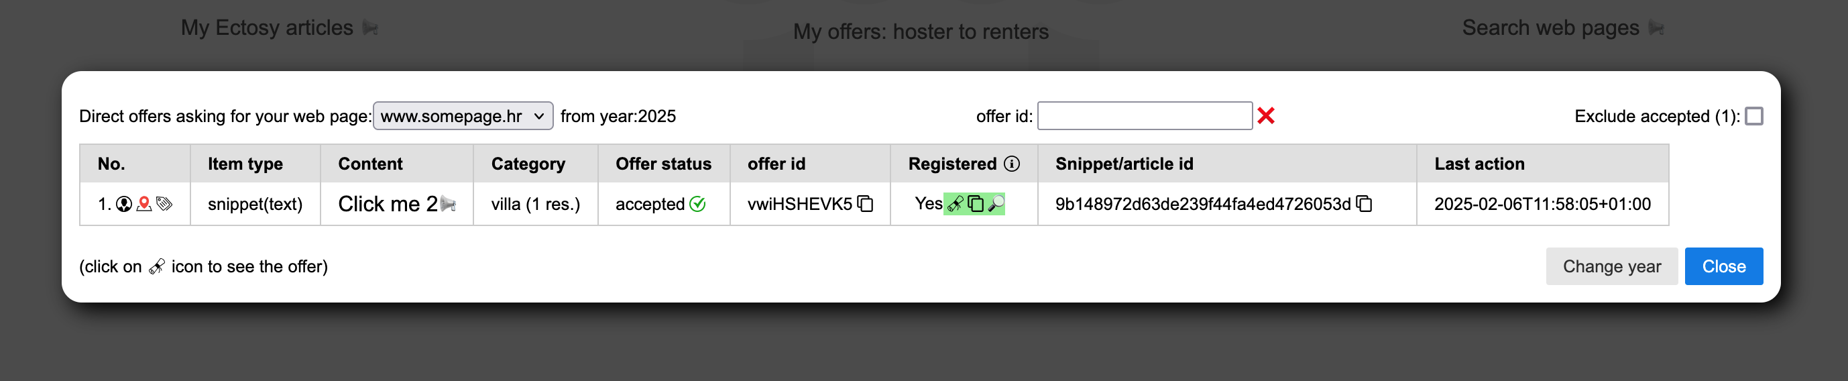Click the megaphone beside "Search web pages"

[x=1656, y=28]
